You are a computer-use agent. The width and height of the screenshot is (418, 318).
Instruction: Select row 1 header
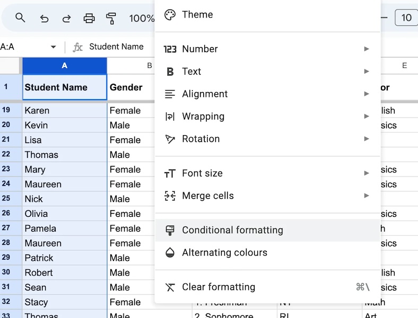[x=11, y=86]
